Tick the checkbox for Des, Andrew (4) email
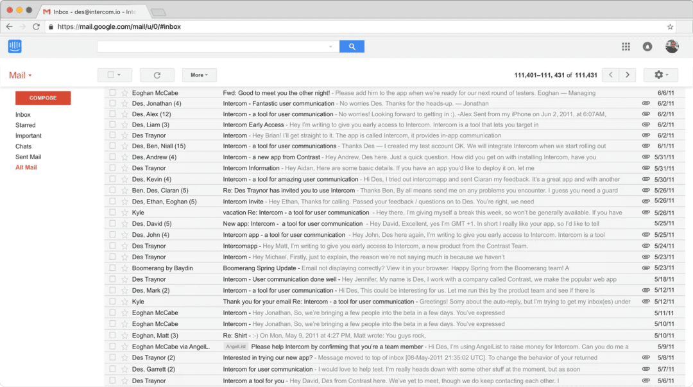693x387 pixels. coord(112,157)
